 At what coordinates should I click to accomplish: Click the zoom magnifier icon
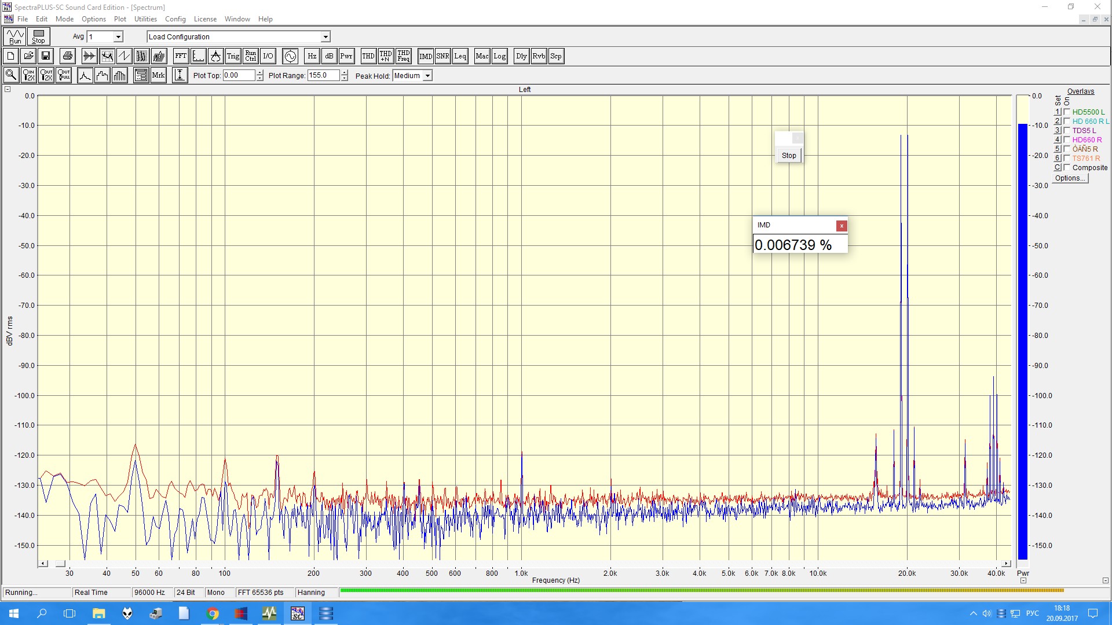[11, 75]
